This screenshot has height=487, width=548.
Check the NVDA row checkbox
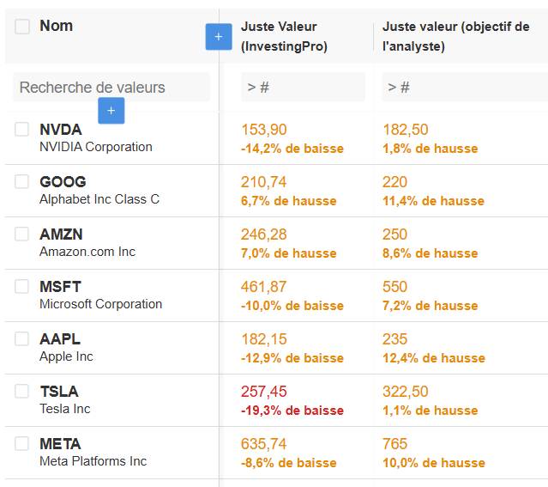click(x=22, y=130)
